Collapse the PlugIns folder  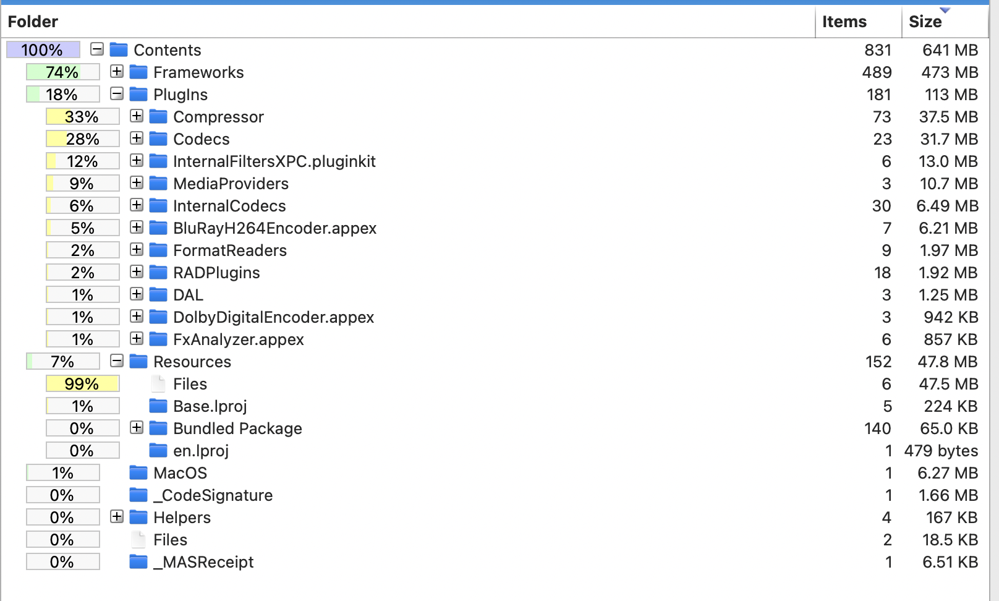click(x=117, y=94)
